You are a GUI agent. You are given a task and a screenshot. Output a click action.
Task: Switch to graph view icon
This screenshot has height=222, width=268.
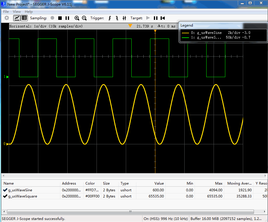17,18
